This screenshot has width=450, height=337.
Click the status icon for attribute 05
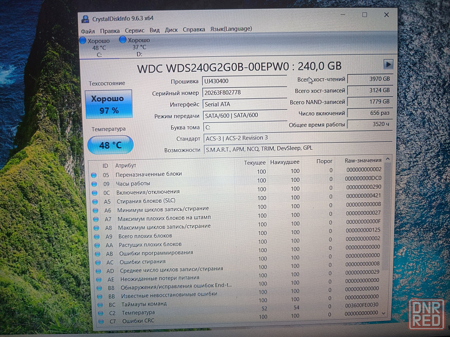(94, 175)
